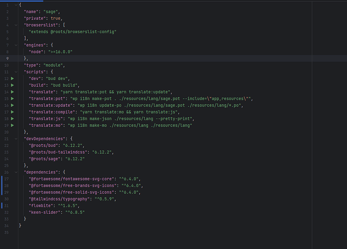Click the "sage" value on line 2
Screen dimensions: 347x249
pos(51,12)
